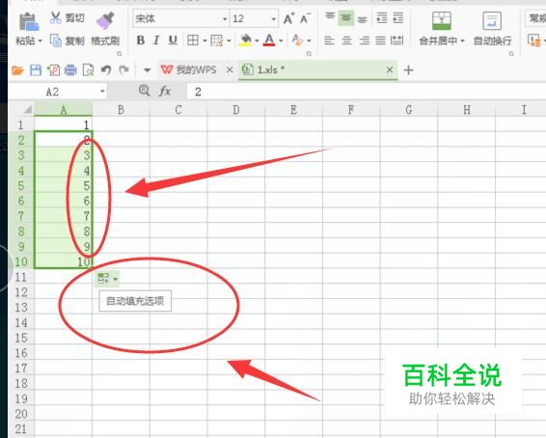
Task: Open font settings dialog launcher
Action: coord(309,54)
